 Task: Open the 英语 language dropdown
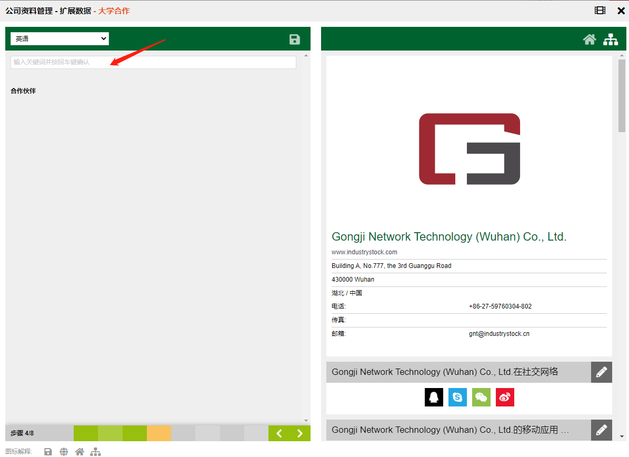click(x=59, y=38)
